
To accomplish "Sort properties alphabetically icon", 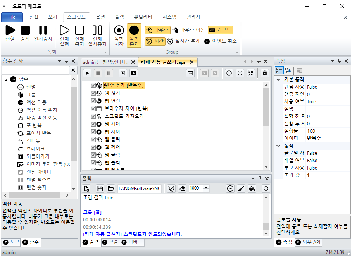I will (x=288, y=70).
